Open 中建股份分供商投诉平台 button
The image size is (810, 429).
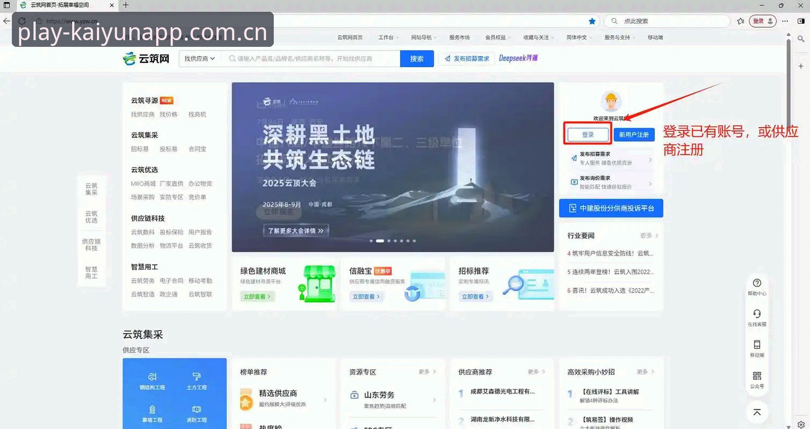point(611,208)
